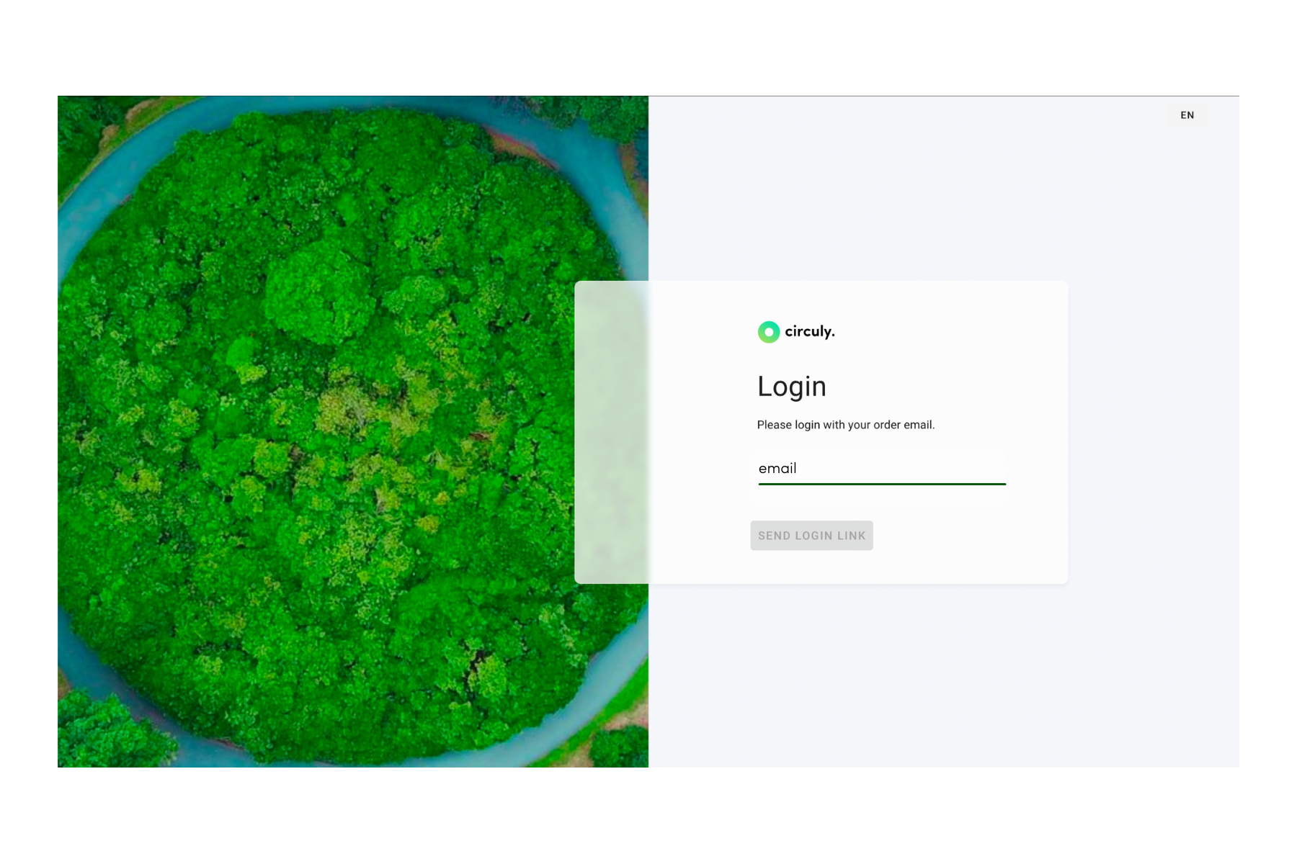
Task: Click the circuly green circle logo icon
Action: click(769, 332)
